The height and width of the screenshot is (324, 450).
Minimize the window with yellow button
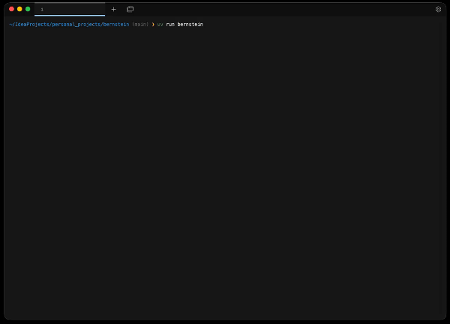click(19, 9)
